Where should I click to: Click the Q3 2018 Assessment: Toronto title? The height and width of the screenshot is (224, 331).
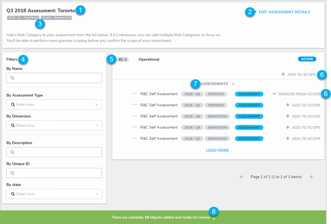41,11
